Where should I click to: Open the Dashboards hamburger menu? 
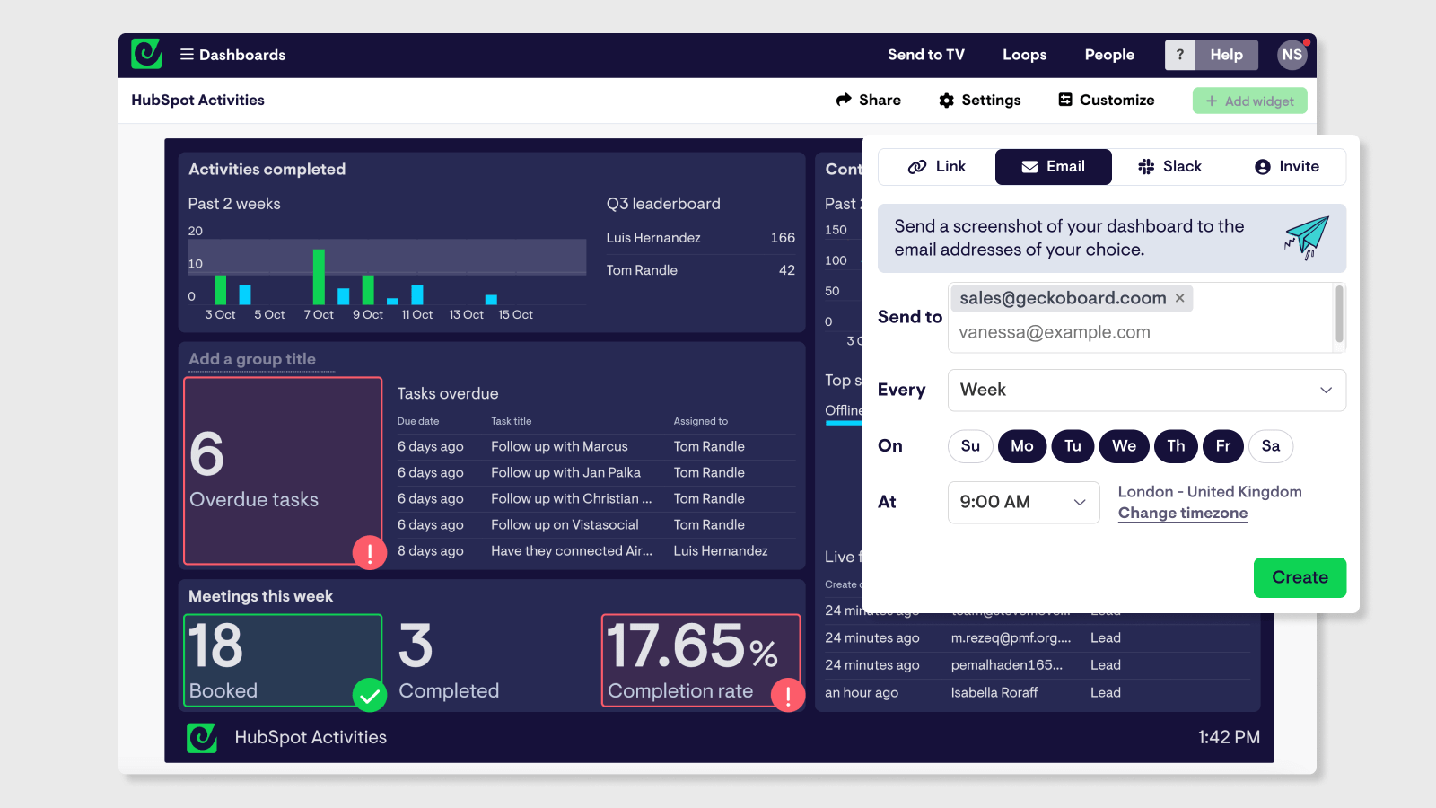(187, 55)
